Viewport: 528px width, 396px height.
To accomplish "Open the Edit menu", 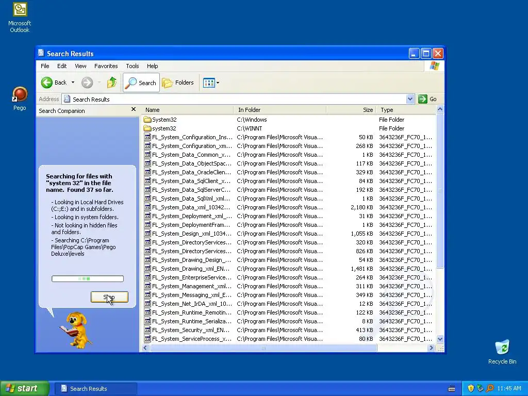I will [x=62, y=66].
